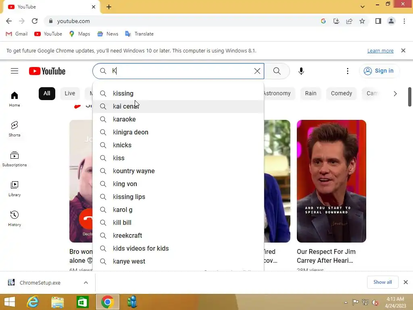The height and width of the screenshot is (310, 413).
Task: Select the Comedy filter chip
Action: (x=341, y=93)
